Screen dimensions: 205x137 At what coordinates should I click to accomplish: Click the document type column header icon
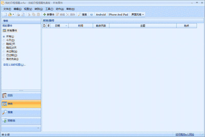tap(44, 26)
